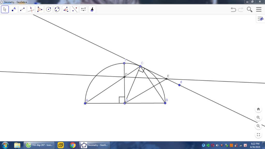This screenshot has height=149, width=265.
Task: Select the Ellipse conic tool
Action: (57, 9)
